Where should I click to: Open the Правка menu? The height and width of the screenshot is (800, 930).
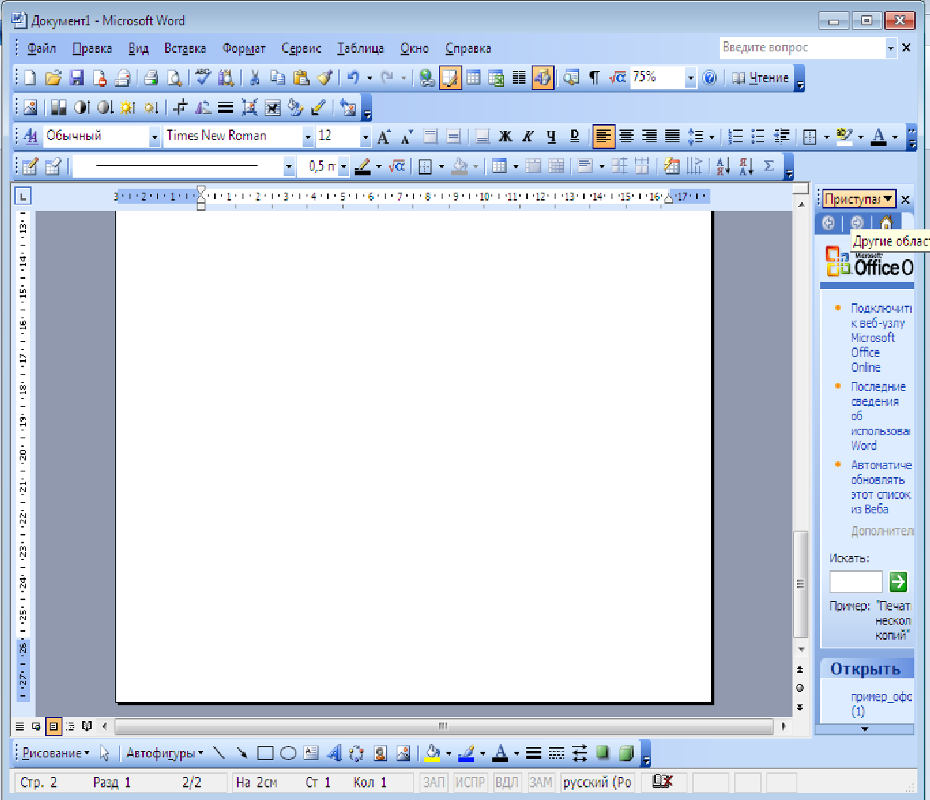pos(92,49)
